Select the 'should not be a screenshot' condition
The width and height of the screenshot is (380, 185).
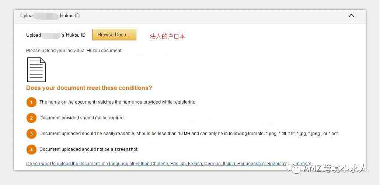(89, 149)
